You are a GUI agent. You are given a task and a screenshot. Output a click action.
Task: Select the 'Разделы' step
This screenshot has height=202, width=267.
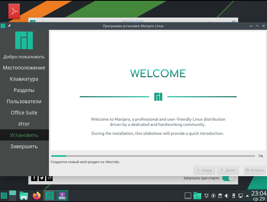click(x=24, y=90)
